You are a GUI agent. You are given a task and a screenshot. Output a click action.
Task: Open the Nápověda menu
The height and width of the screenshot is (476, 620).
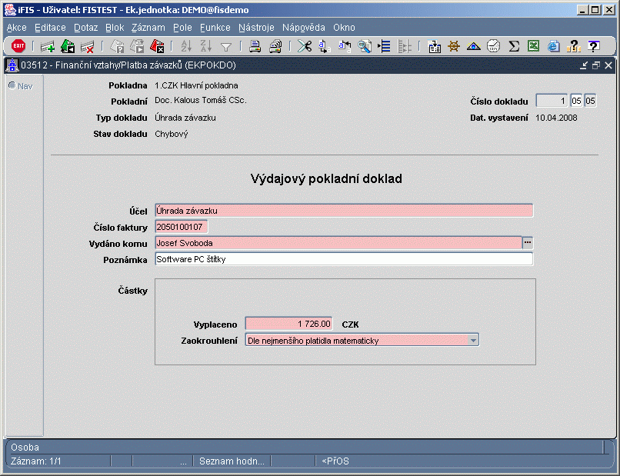click(304, 28)
